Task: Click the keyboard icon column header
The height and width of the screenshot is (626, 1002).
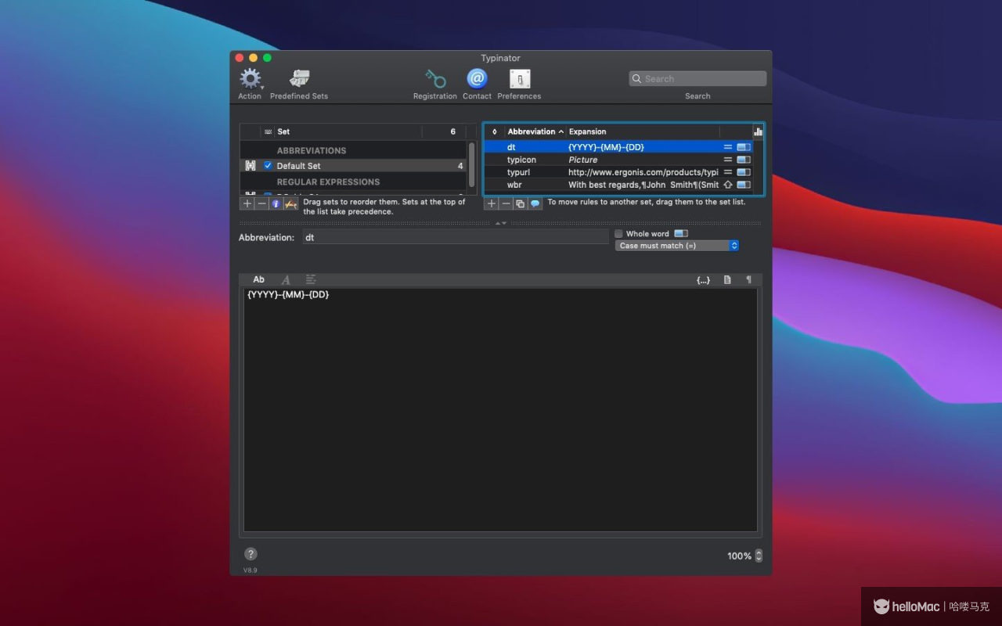Action: click(x=268, y=131)
